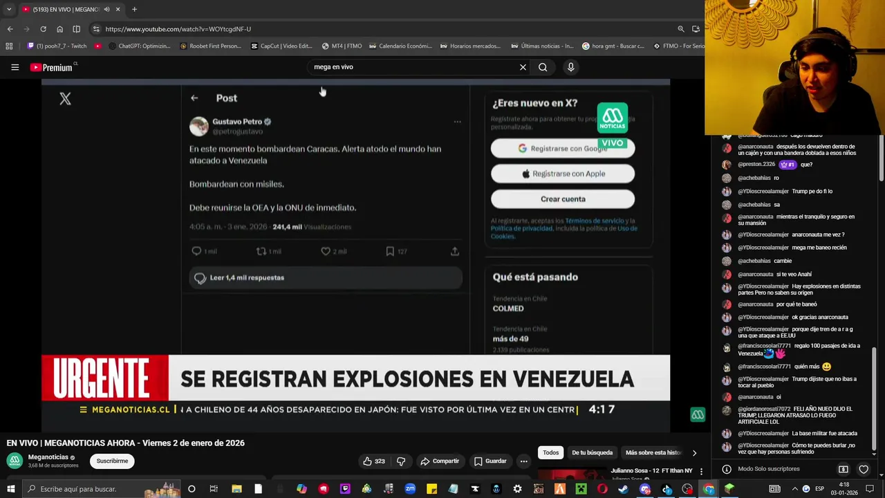Go to the browser home page
The width and height of the screenshot is (885, 498).
click(x=59, y=29)
